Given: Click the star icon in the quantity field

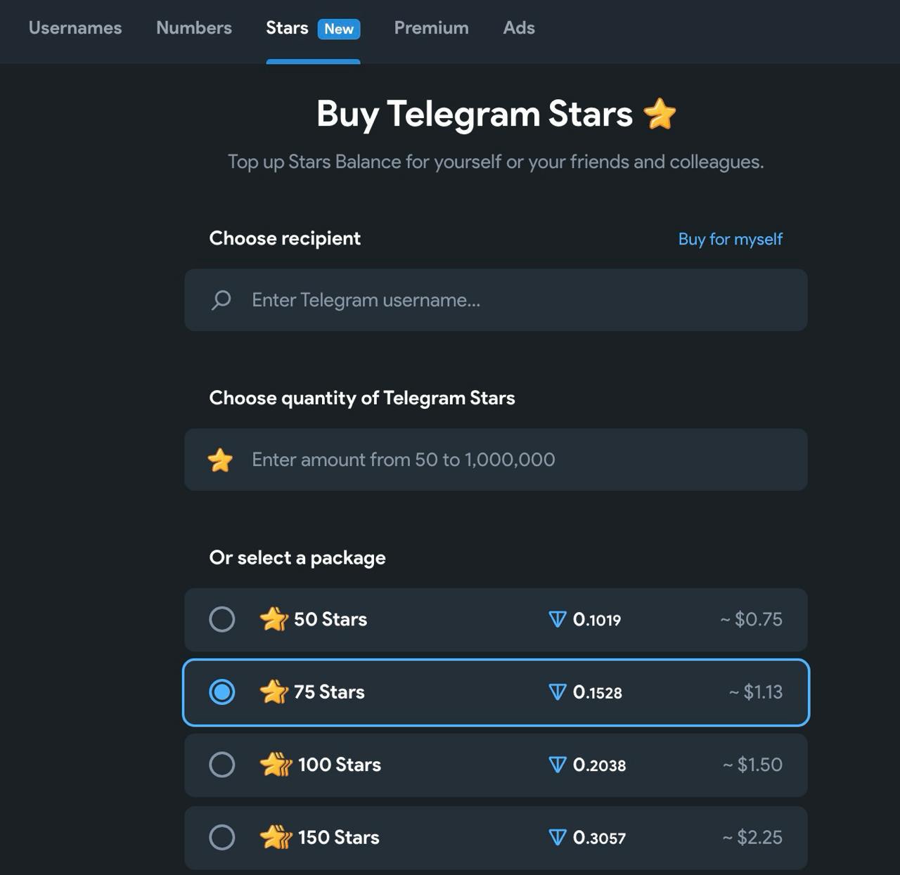Looking at the screenshot, I should point(220,460).
